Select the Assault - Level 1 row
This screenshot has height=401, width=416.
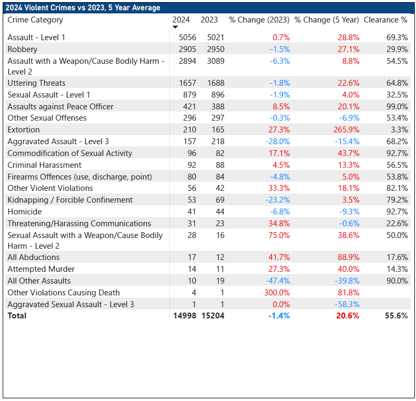pos(35,38)
